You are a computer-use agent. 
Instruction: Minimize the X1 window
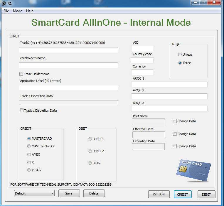point(195,2)
